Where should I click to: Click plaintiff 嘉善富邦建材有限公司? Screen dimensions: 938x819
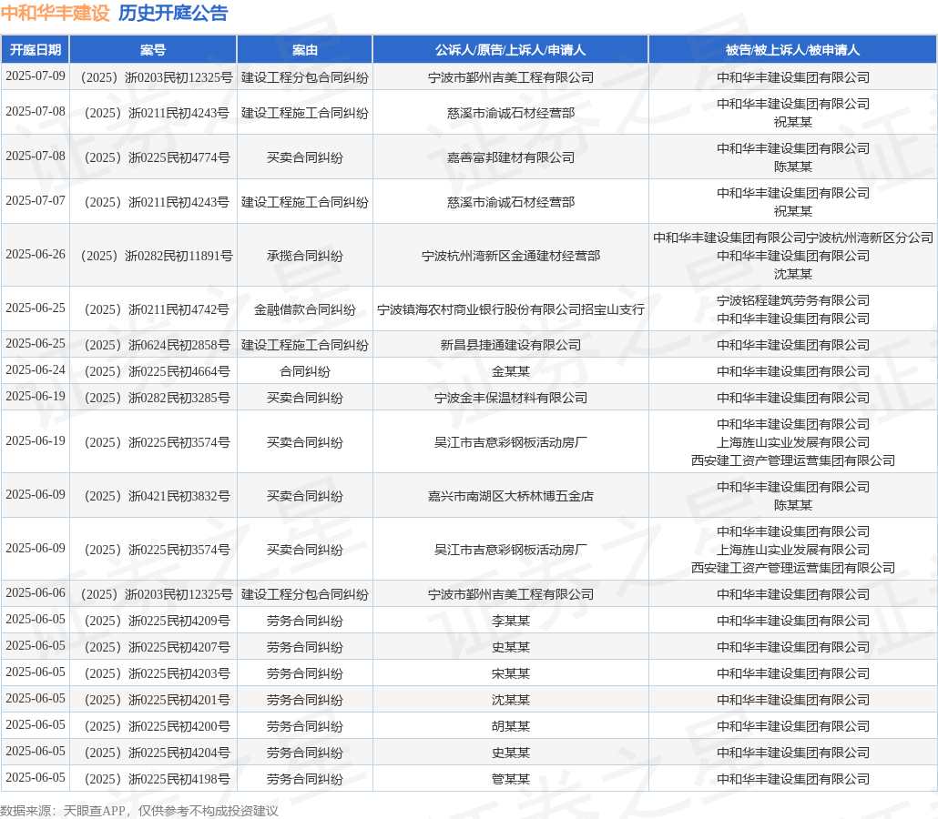[510, 157]
